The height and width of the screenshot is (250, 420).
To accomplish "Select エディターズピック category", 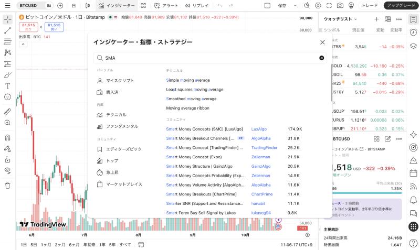I will 119,149.
